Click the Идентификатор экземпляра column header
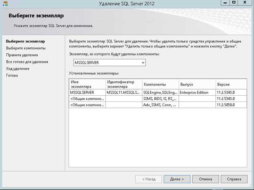This screenshot has width=254, height=190. point(124,84)
